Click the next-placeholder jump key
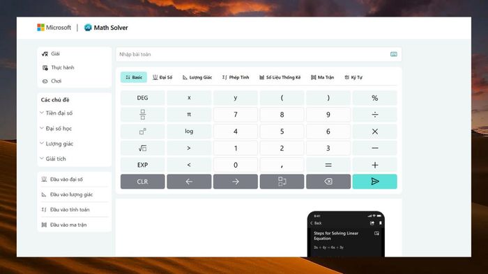This screenshot has width=488, height=274. [x=282, y=182]
